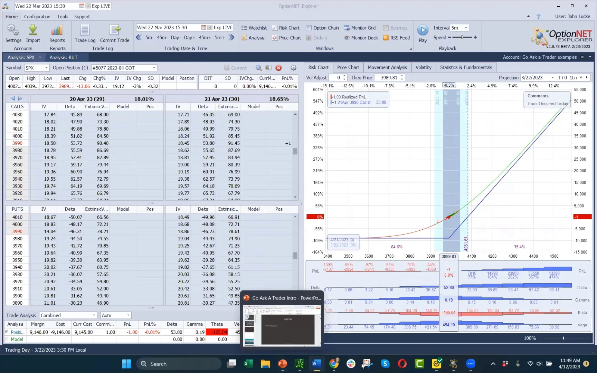Viewport: 597px width, 373px height.
Task: Toggle Exp LIVE mode in the ribbon
Action: tap(220, 28)
